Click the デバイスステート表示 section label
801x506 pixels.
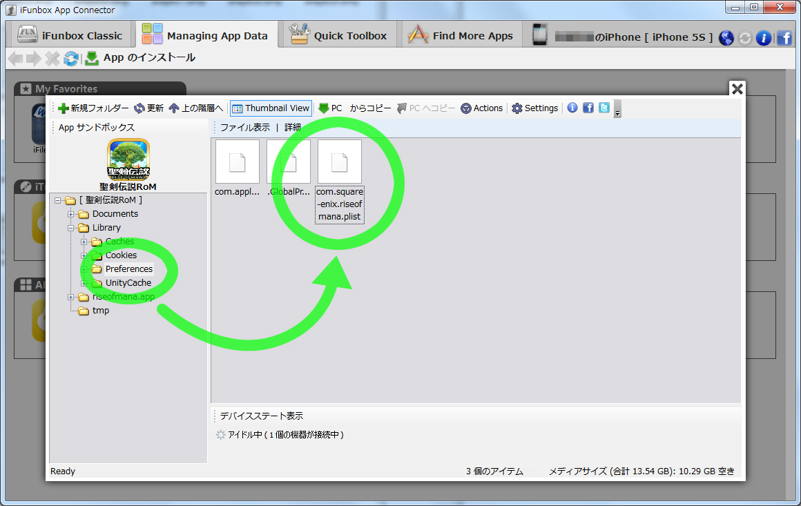(262, 416)
